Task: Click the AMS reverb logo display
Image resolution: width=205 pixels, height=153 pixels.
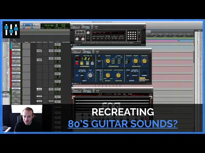Action: click(x=80, y=32)
